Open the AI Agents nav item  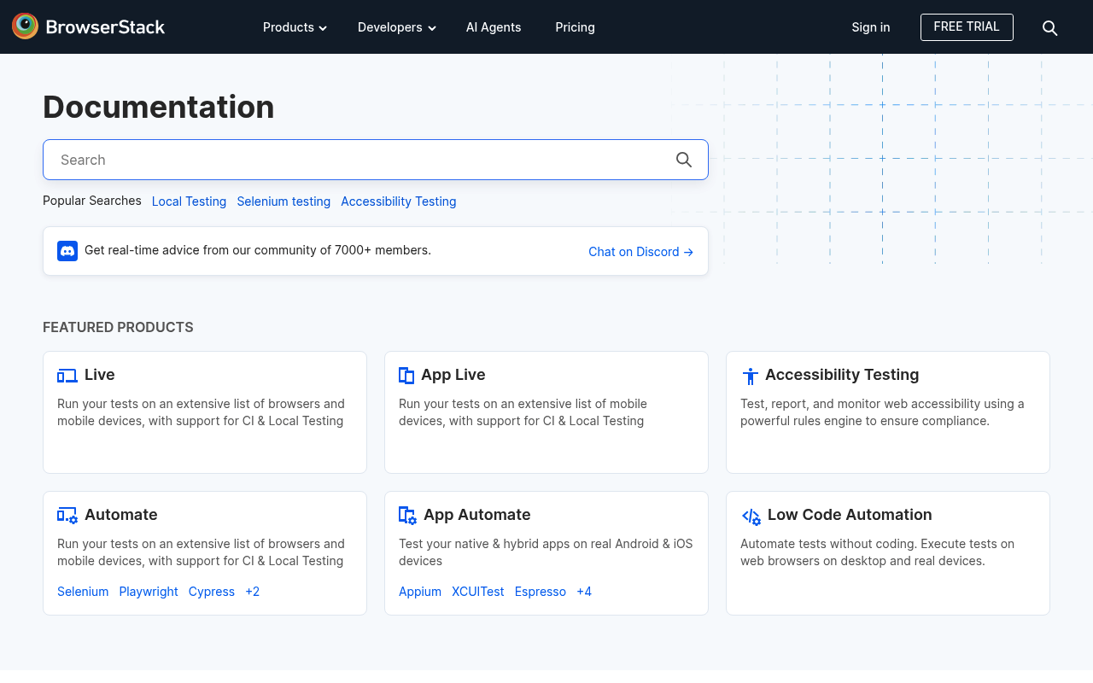[x=494, y=27]
